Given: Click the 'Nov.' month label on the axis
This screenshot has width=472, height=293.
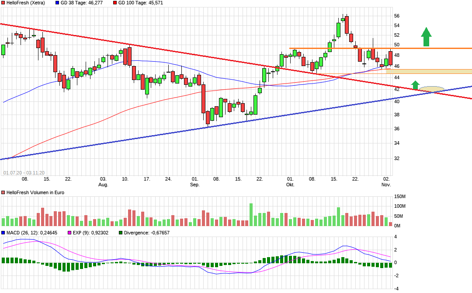Looking at the screenshot, I should pyautogui.click(x=386, y=185).
